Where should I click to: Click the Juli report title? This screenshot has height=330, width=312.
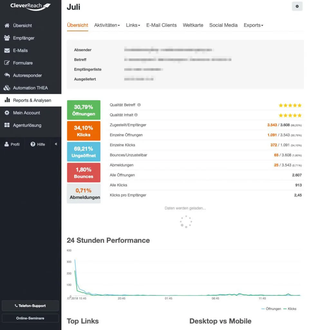(73, 7)
